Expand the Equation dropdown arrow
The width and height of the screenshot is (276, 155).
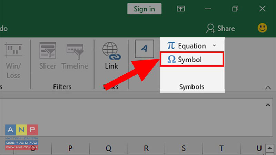pyautogui.click(x=214, y=46)
